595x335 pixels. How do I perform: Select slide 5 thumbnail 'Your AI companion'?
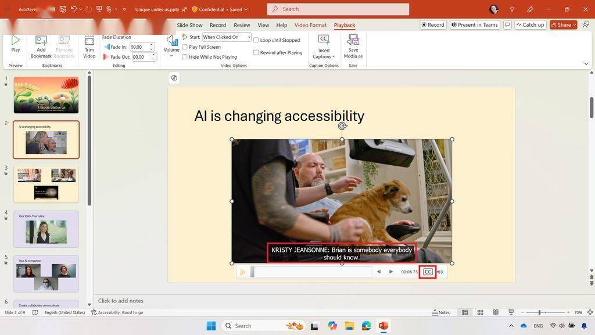(x=46, y=274)
